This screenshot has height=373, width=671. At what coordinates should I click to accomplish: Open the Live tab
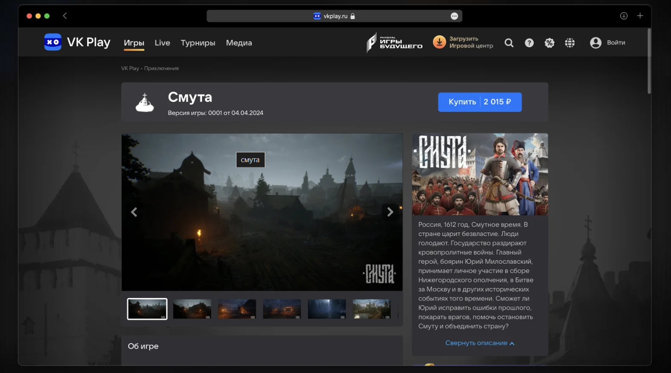tap(162, 43)
